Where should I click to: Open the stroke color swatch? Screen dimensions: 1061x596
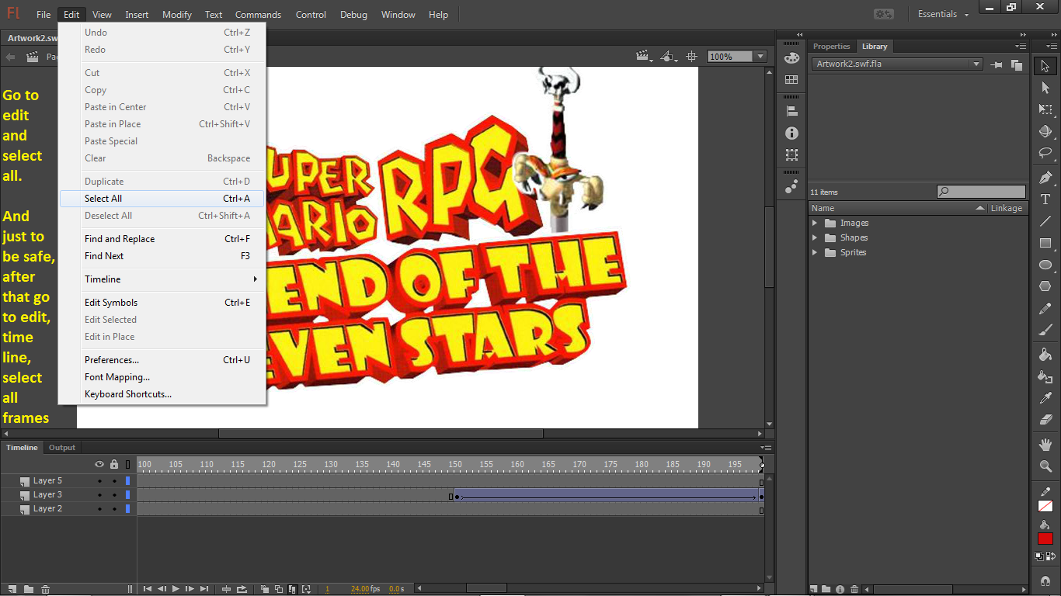1045,506
